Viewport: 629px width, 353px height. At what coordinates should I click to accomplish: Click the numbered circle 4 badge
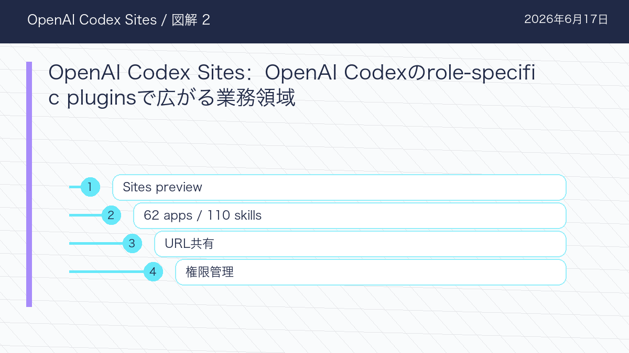pos(153,271)
